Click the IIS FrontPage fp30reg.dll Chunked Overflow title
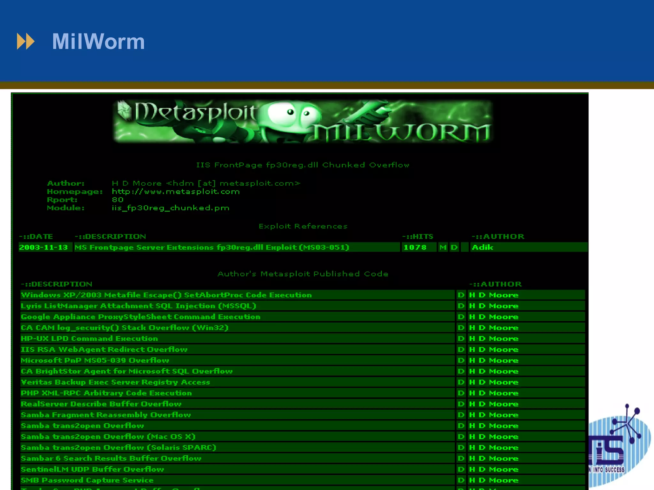The image size is (654, 490). (x=303, y=165)
